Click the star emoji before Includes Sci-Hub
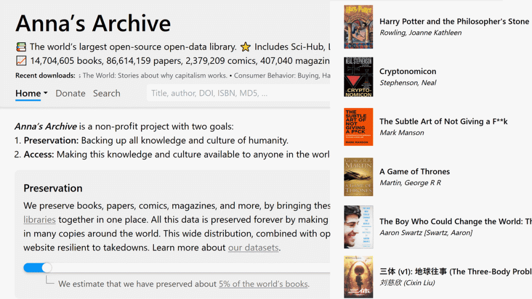 coord(245,47)
